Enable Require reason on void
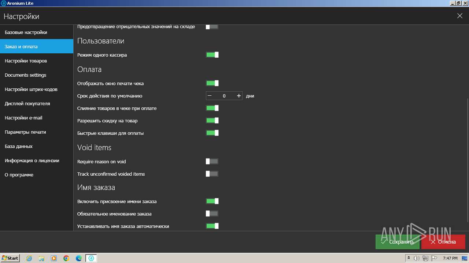Screen dimensions: 469x263 point(212,161)
